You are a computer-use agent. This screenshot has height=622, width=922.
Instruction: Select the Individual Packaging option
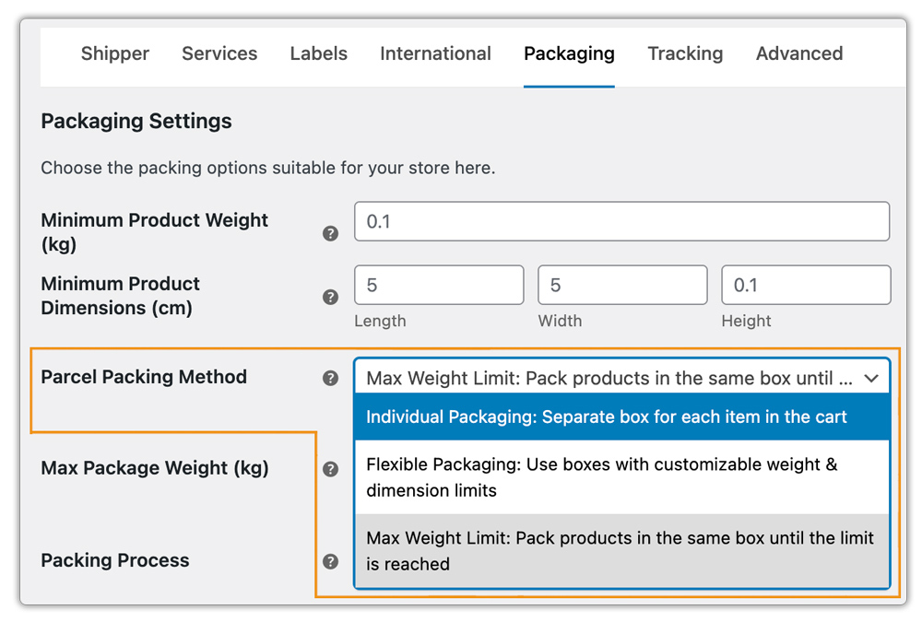621,417
